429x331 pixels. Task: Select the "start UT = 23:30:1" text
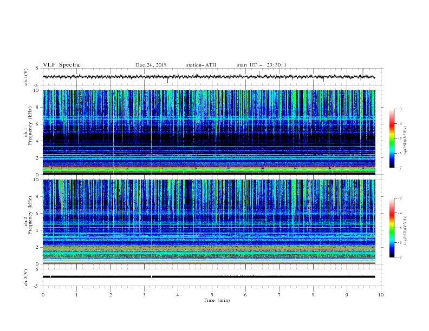pos(262,65)
